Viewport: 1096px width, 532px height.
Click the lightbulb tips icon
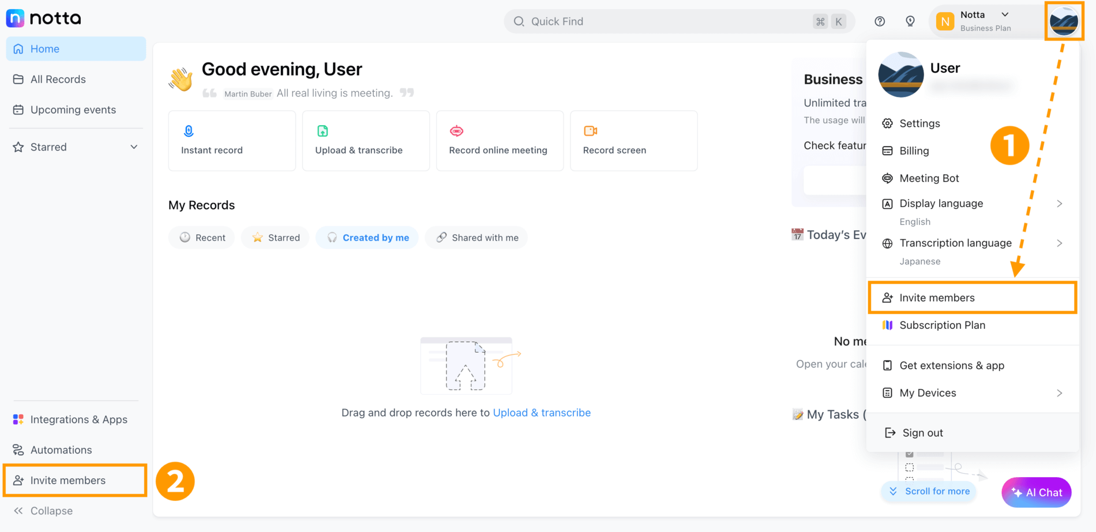pos(910,21)
